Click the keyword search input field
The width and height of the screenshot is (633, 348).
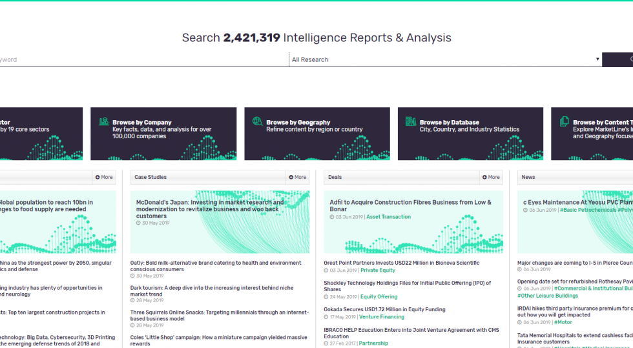click(144, 60)
